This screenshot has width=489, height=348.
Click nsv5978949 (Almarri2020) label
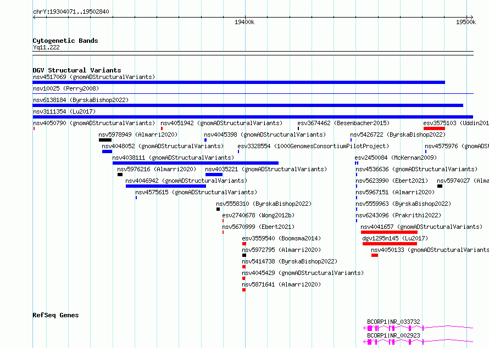138,134
